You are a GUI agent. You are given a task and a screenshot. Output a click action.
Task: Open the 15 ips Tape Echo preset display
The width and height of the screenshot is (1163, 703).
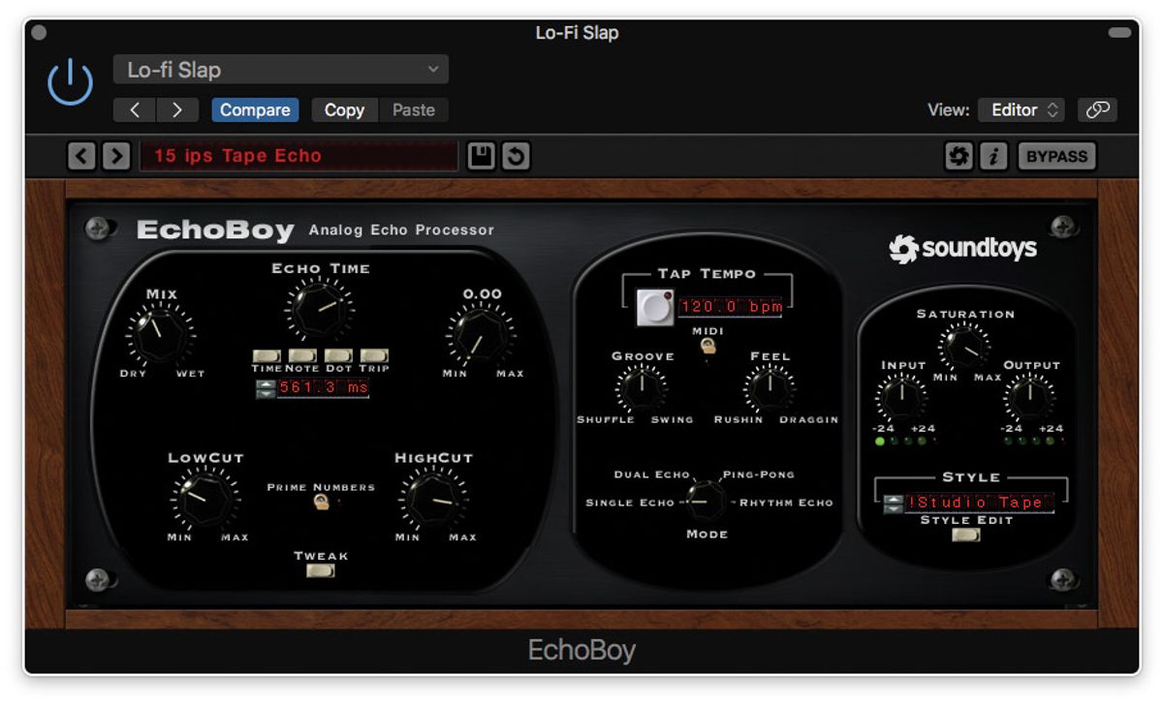(299, 156)
